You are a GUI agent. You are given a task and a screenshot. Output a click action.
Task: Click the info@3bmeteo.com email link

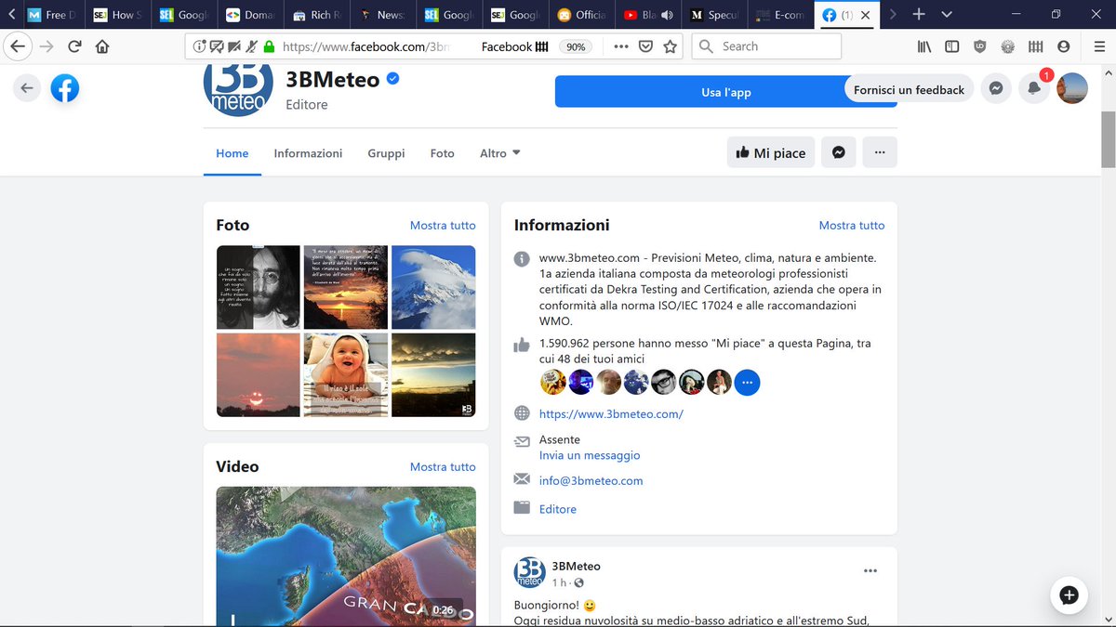(591, 480)
